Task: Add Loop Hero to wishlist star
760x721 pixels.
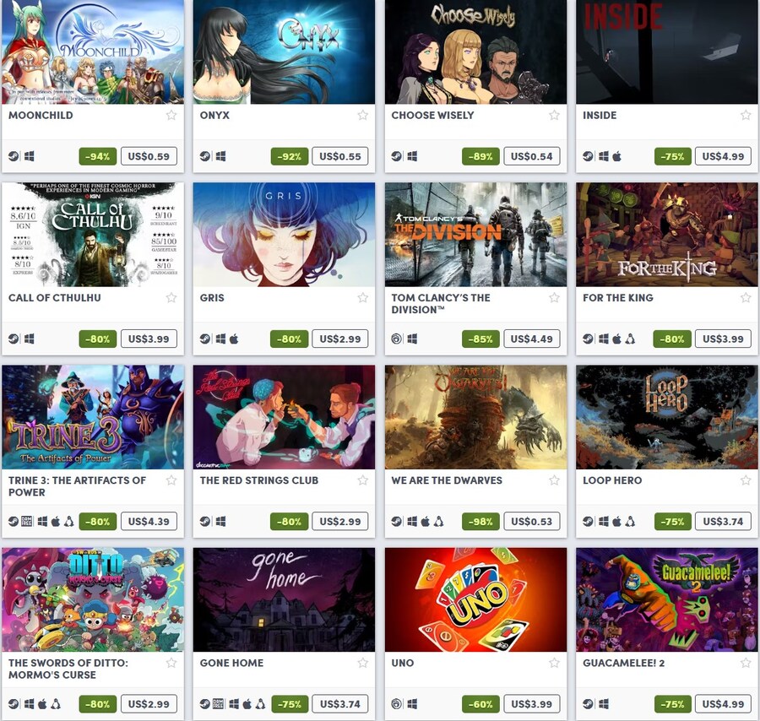Action: click(x=746, y=480)
